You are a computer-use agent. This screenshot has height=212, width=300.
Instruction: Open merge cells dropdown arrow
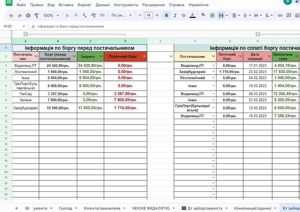point(227,15)
